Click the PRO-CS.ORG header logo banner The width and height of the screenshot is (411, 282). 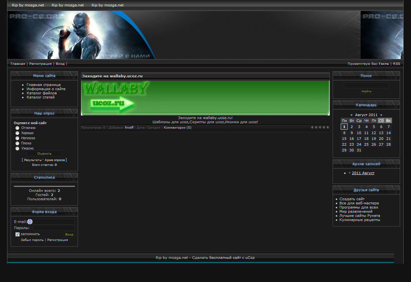(x=82, y=35)
